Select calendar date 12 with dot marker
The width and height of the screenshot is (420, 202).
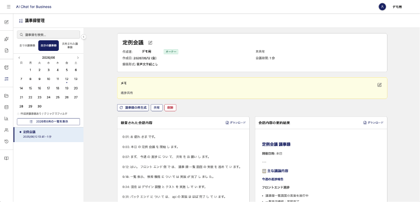(67, 79)
